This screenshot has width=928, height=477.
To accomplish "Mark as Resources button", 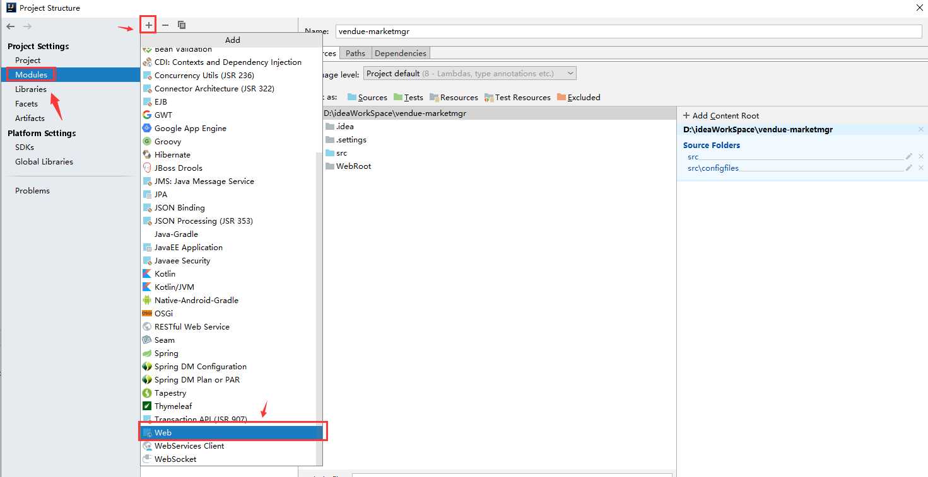I will coord(454,97).
